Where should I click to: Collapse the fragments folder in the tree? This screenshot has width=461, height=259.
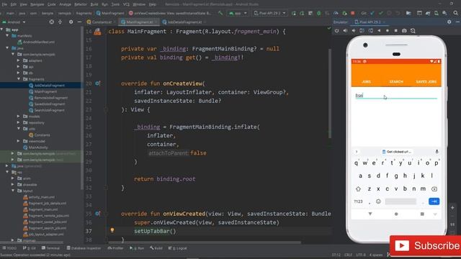click(19, 79)
